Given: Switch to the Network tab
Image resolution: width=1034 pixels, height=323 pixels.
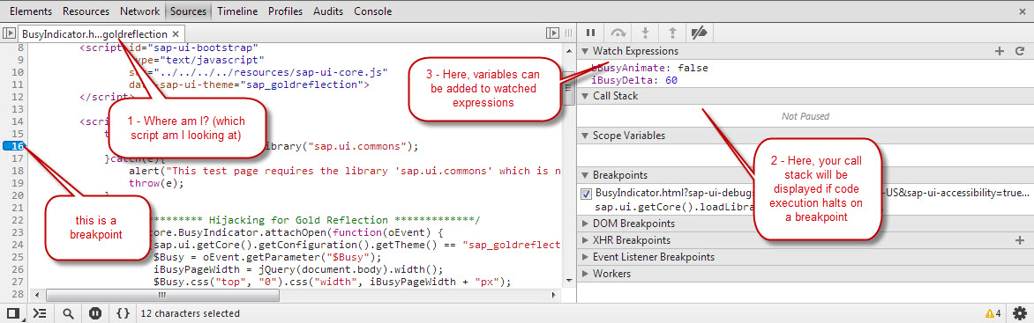Looking at the screenshot, I should tap(139, 11).
